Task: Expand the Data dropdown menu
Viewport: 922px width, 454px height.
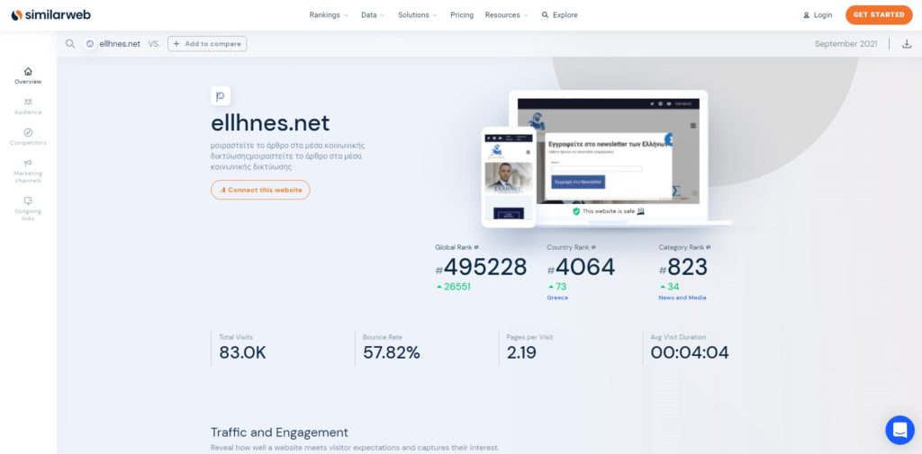Action: pos(373,15)
